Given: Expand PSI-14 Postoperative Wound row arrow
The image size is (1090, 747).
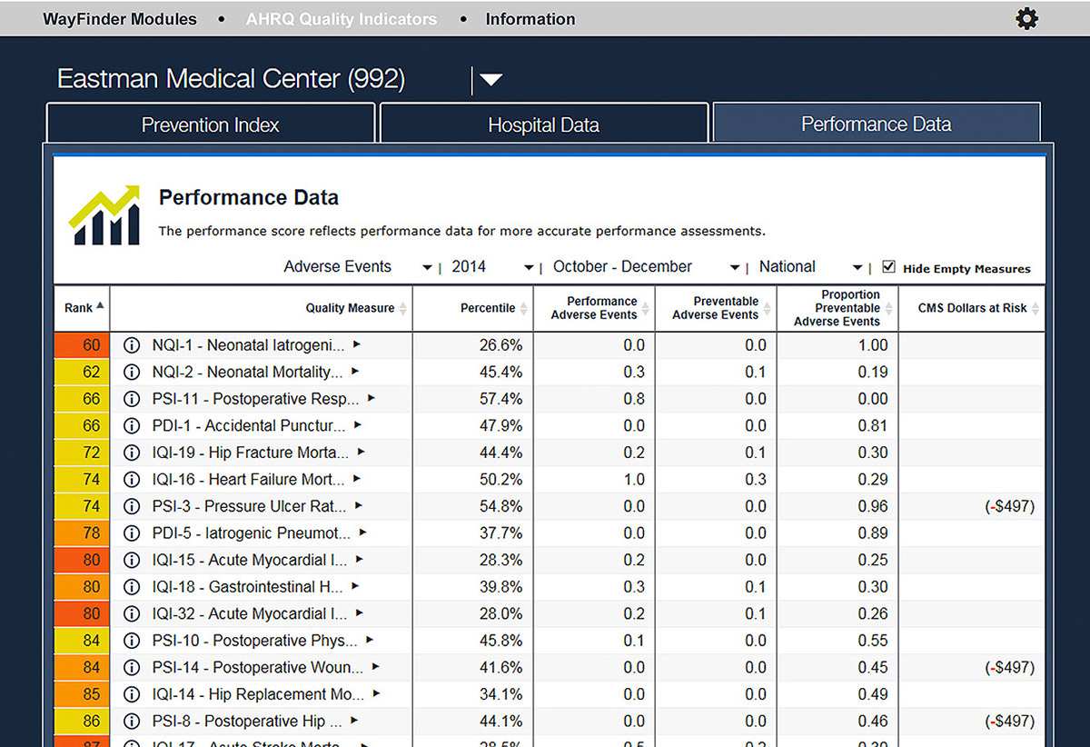Looking at the screenshot, I should [375, 667].
